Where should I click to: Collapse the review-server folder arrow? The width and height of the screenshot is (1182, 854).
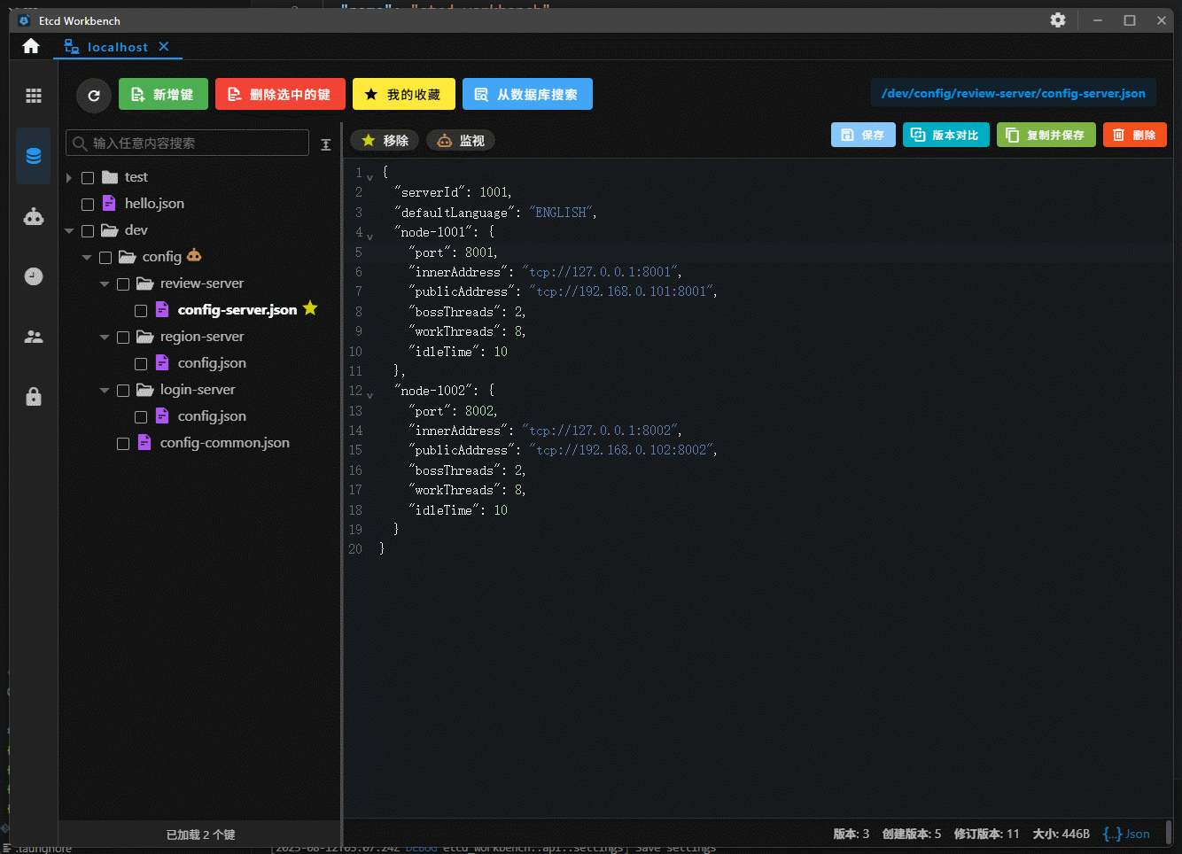pyautogui.click(x=105, y=284)
